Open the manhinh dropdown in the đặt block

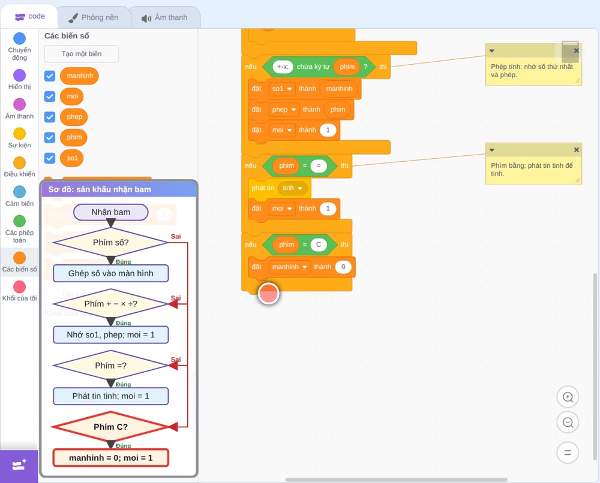[x=290, y=267]
